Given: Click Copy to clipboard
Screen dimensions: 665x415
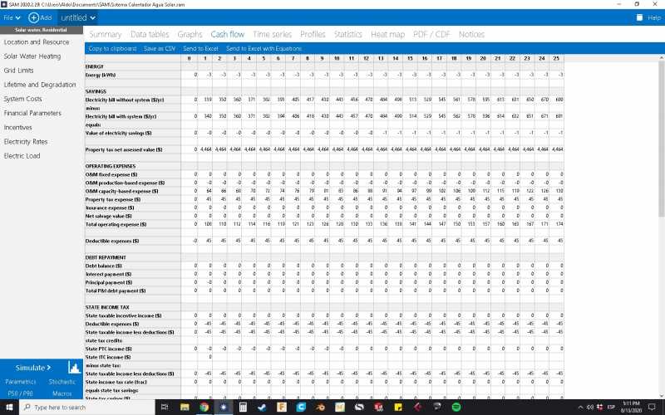Looking at the screenshot, I should pos(112,49).
